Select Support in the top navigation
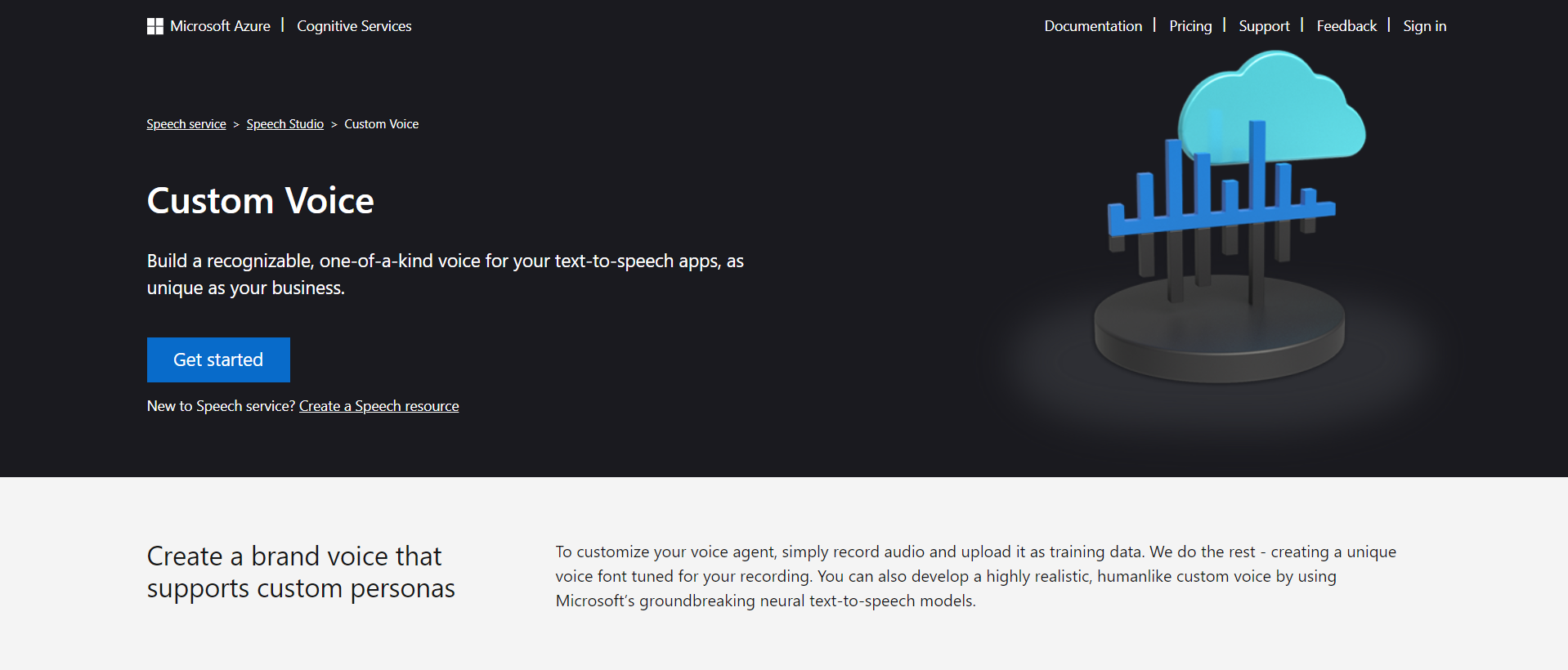Screen dimensions: 1568x670 pos(1263,26)
